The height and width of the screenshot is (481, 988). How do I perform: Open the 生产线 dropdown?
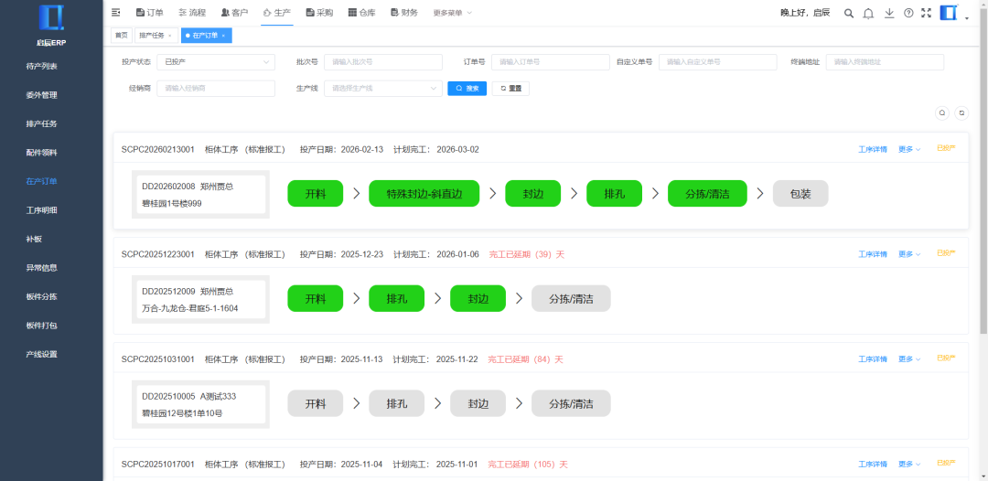[x=383, y=88]
